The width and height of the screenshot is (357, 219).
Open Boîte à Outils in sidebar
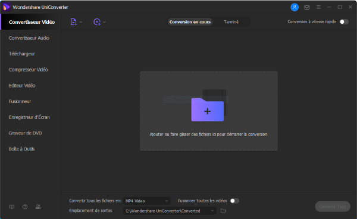coord(21,149)
